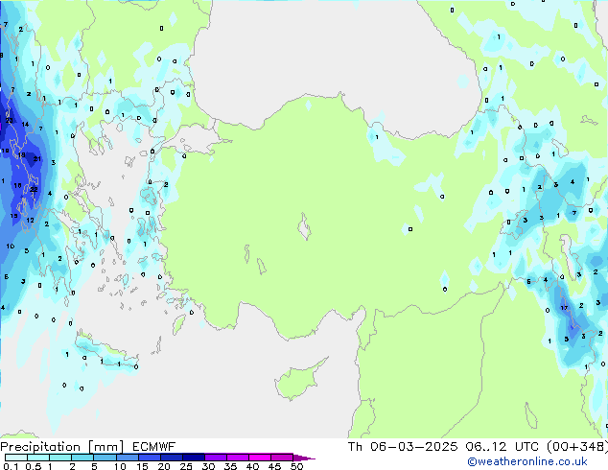Select the 45 to 50 mm legend swatch

coord(282,458)
